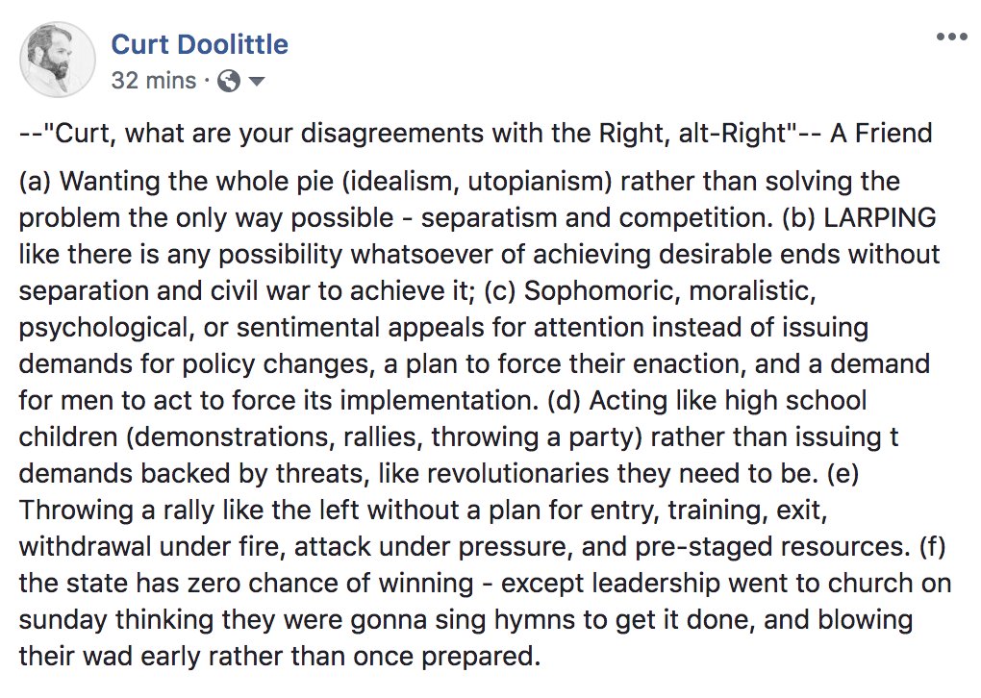Open the Curt Doolittle profile name link
Viewport: 981px width, 698px height.
(x=200, y=44)
